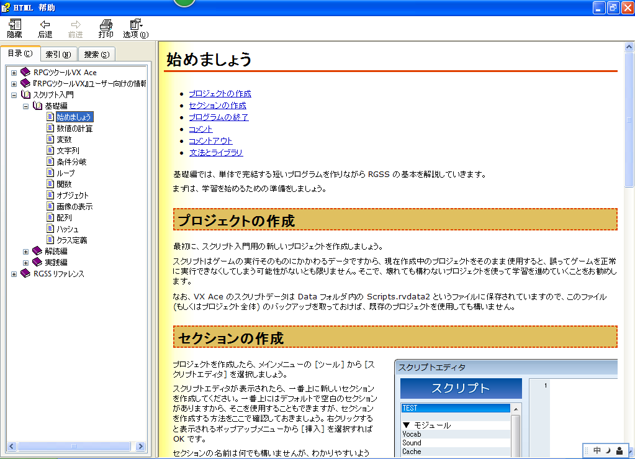
Task: Click page icon beside 文字列
Action: (50, 150)
